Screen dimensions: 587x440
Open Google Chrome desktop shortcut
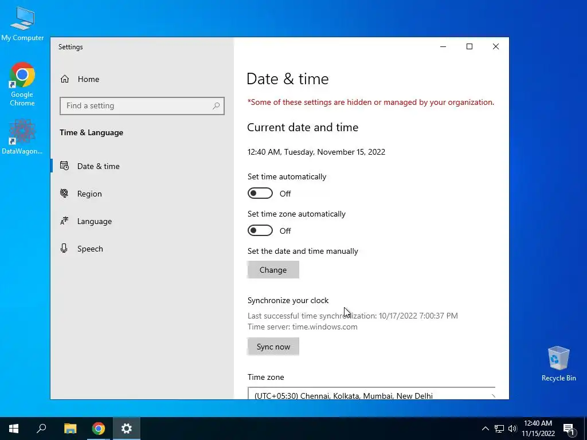pos(22,84)
